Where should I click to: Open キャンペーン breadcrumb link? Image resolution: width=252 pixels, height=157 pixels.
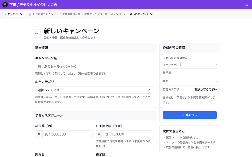tap(118, 14)
